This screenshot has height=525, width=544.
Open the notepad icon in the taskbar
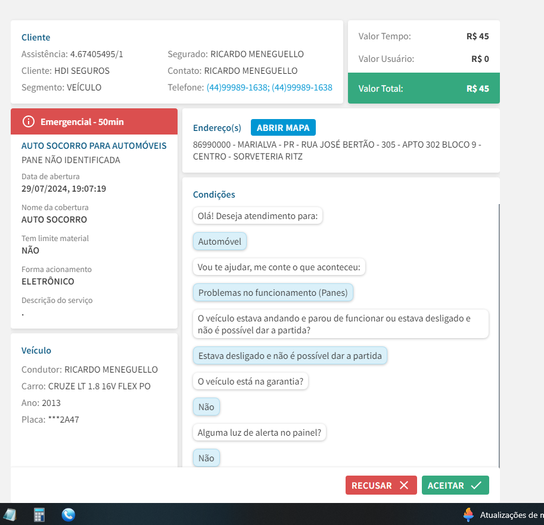click(10, 515)
